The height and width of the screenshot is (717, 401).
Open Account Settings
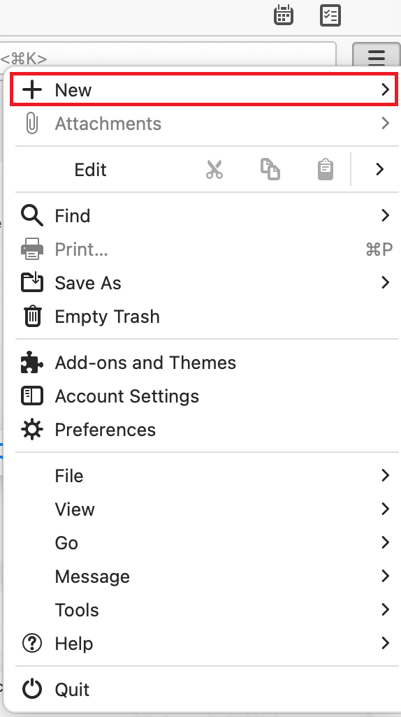(x=204, y=396)
